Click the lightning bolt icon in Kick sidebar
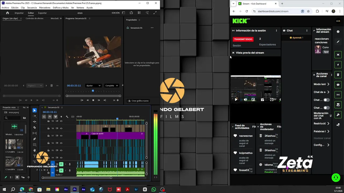This screenshot has height=193, width=344. pyautogui.click(x=338, y=65)
